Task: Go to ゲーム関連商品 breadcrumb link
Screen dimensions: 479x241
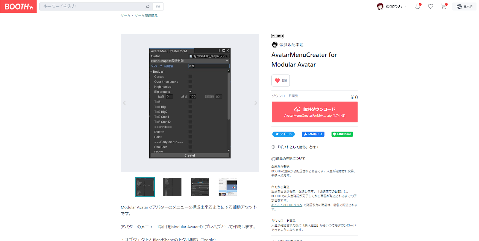Action: coord(146,16)
